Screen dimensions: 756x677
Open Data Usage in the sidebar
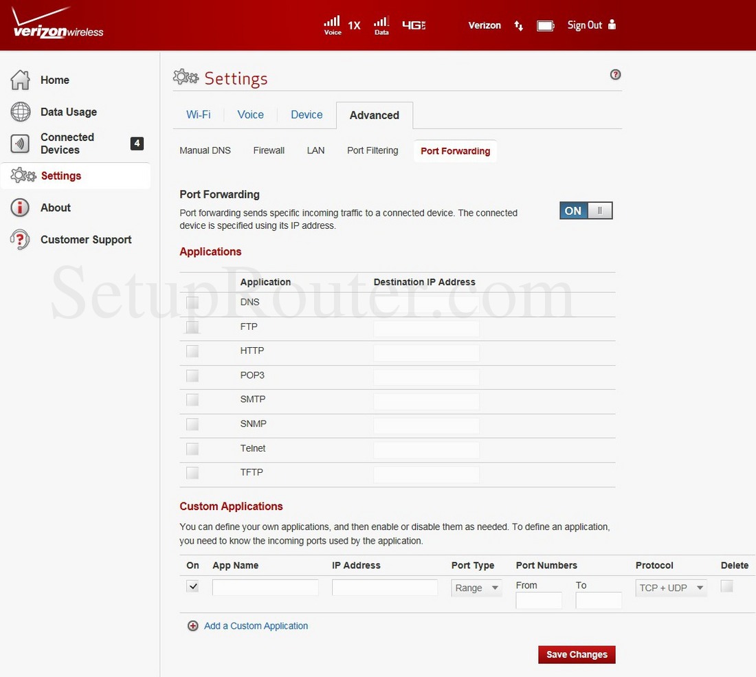69,112
